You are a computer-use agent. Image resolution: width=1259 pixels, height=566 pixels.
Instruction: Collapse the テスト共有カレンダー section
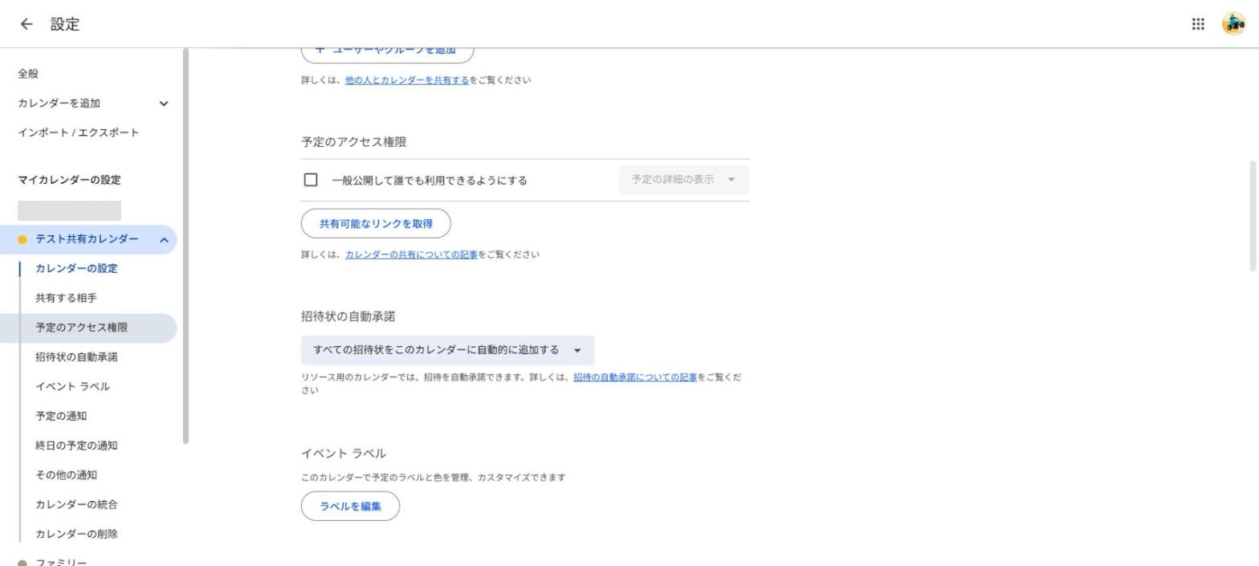tap(164, 239)
